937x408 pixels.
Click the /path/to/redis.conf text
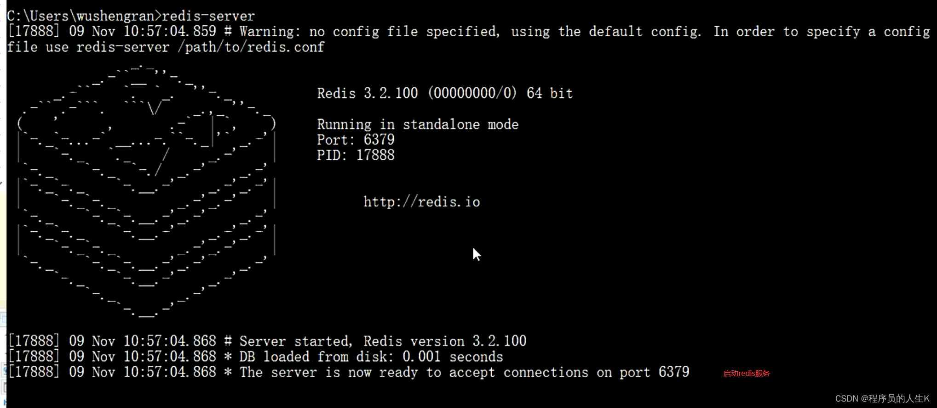(x=251, y=47)
